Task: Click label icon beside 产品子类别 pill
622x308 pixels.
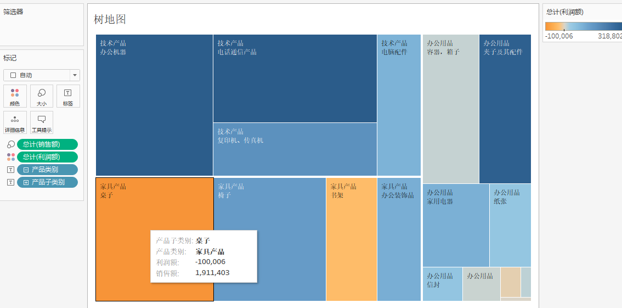Action: (11, 182)
